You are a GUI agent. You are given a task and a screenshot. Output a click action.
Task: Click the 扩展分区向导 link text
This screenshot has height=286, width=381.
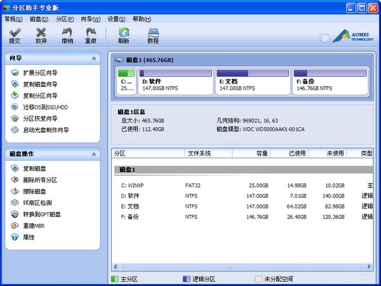41,72
